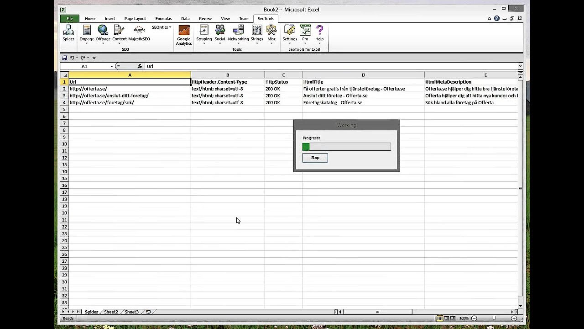This screenshot has width=584, height=329.
Task: Open the Networking tools
Action: (x=238, y=33)
